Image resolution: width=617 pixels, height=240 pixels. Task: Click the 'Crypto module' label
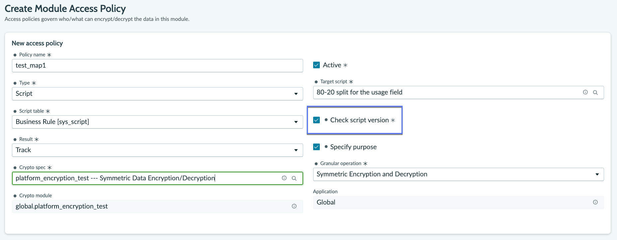point(36,196)
